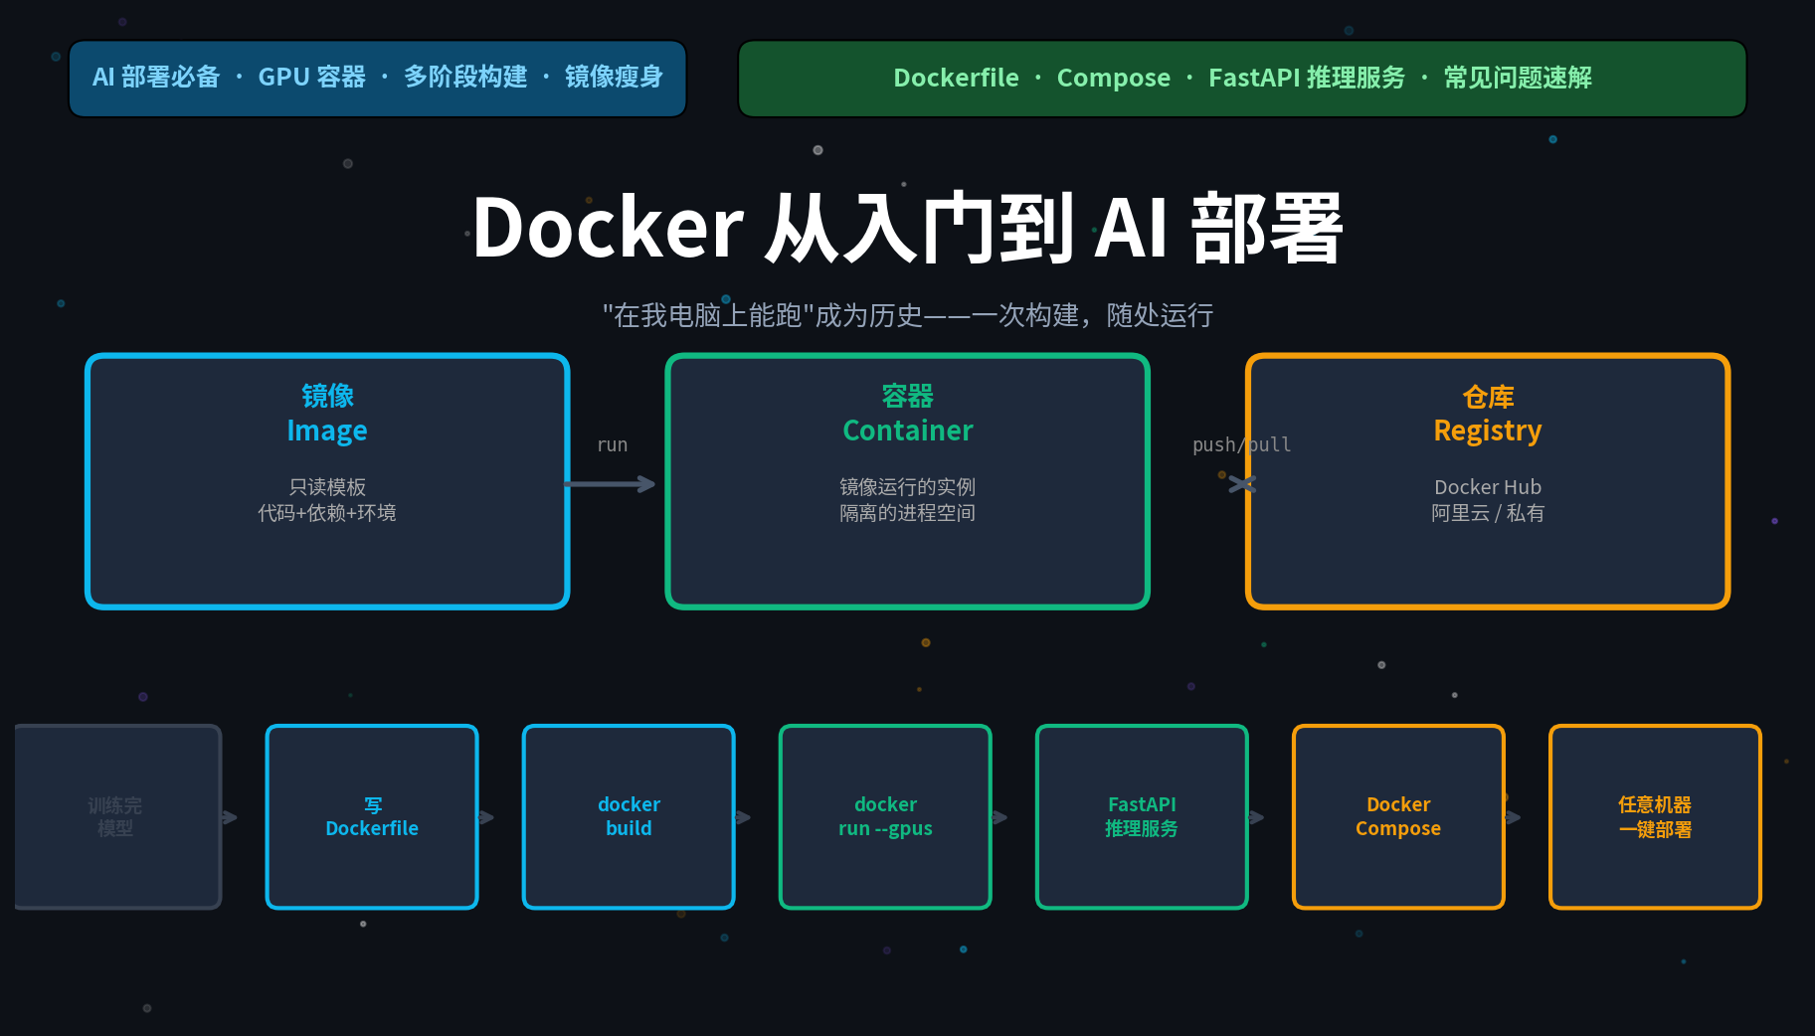This screenshot has width=1815, height=1036.
Task: Toggle the AI 部署必备 badge
Action: 156,78
